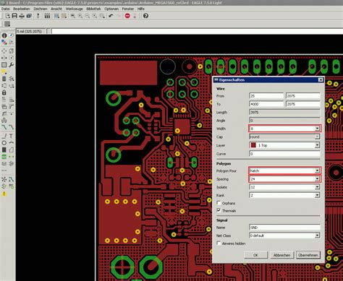
Task: Click the red Stop command icon
Action: (127, 16)
